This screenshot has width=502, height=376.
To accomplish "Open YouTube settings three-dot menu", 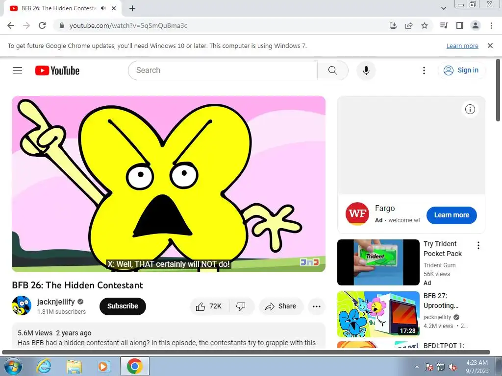I will [424, 70].
